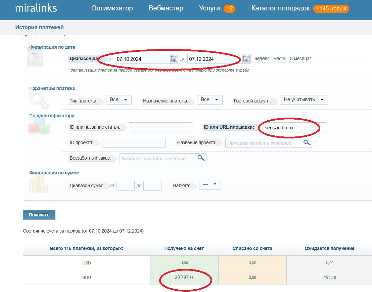The height and width of the screenshot is (292, 372).
Task: Click RUR received amount 20 797,66
Action: pyautogui.click(x=184, y=277)
